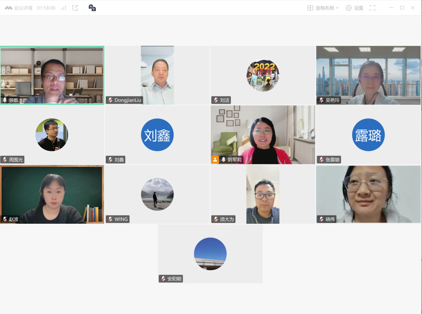Image resolution: width=422 pixels, height=314 pixels.
Task: Select 刘鑫's avatar tile
Action: pos(157,135)
